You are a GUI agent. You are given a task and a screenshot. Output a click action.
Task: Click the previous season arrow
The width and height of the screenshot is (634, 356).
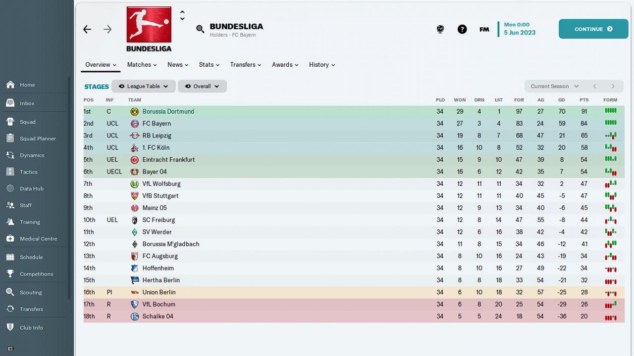point(594,86)
